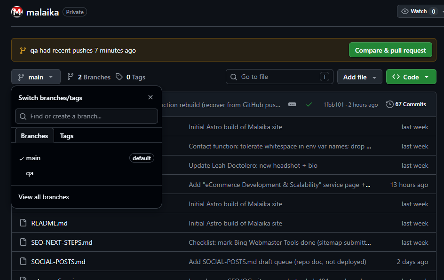Click the qa branch name in banner

[x=34, y=51]
